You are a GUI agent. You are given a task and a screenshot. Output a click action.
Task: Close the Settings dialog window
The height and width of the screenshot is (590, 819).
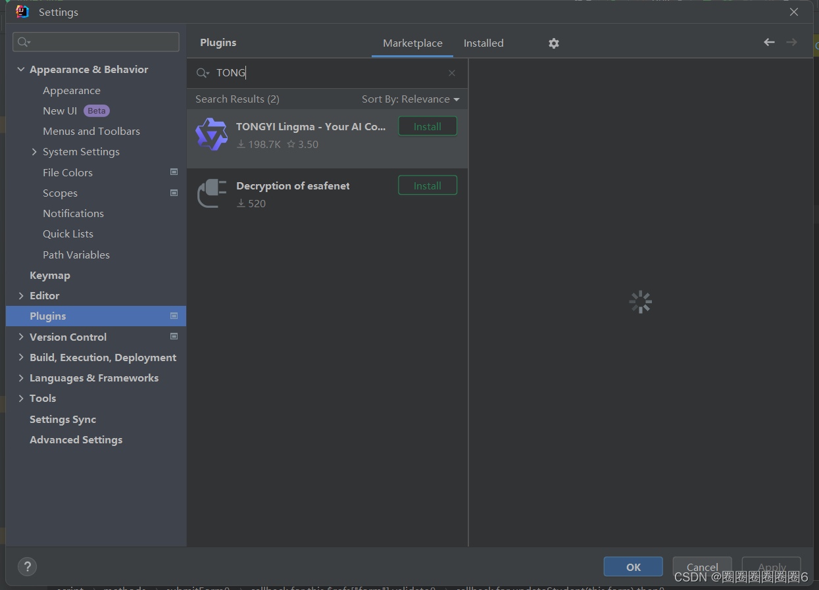(x=794, y=12)
